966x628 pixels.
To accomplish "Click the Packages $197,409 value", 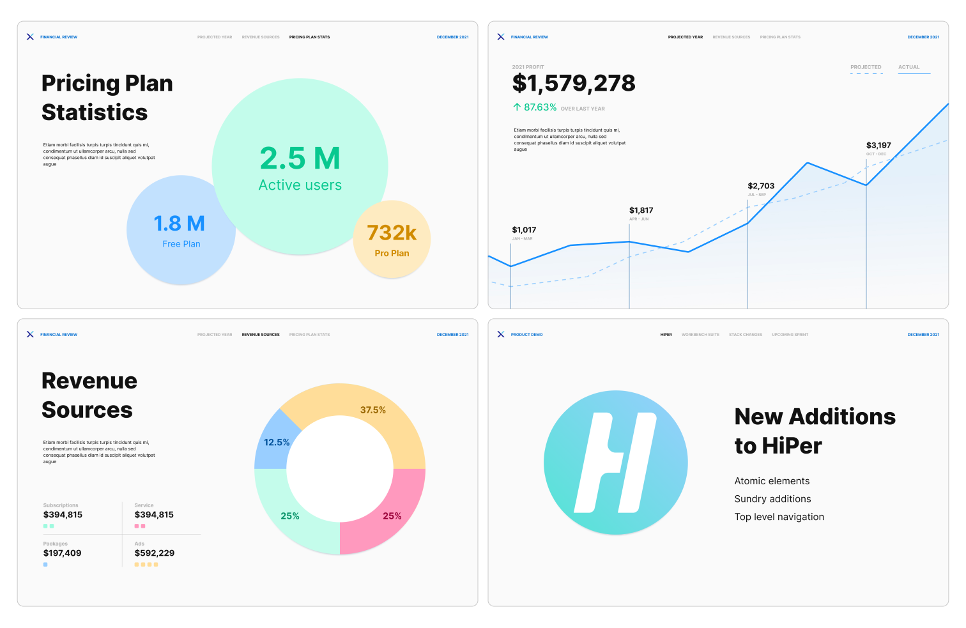I will 62,553.
